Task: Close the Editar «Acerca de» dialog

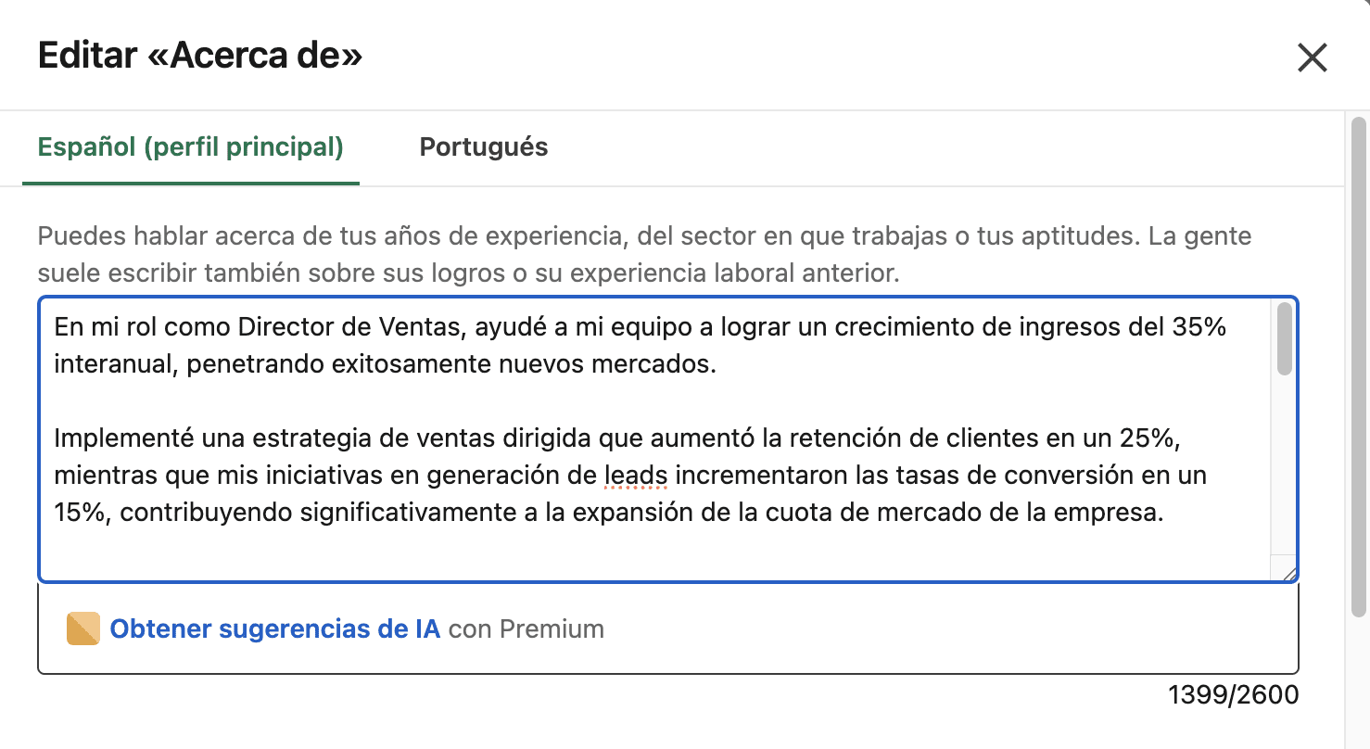Action: tap(1312, 57)
